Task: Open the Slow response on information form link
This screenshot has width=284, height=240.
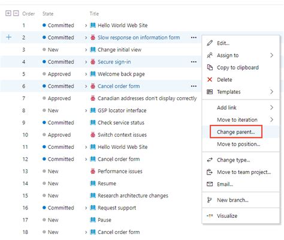Action: click(138, 37)
